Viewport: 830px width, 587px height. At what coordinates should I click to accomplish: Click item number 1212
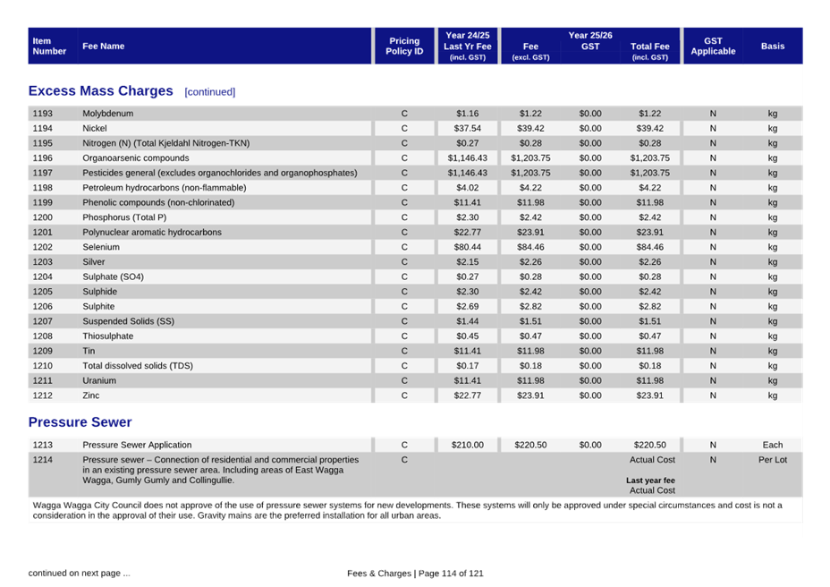pos(42,396)
